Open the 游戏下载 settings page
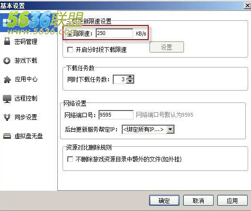The width and height of the screenshot is (251, 211). [x=26, y=60]
